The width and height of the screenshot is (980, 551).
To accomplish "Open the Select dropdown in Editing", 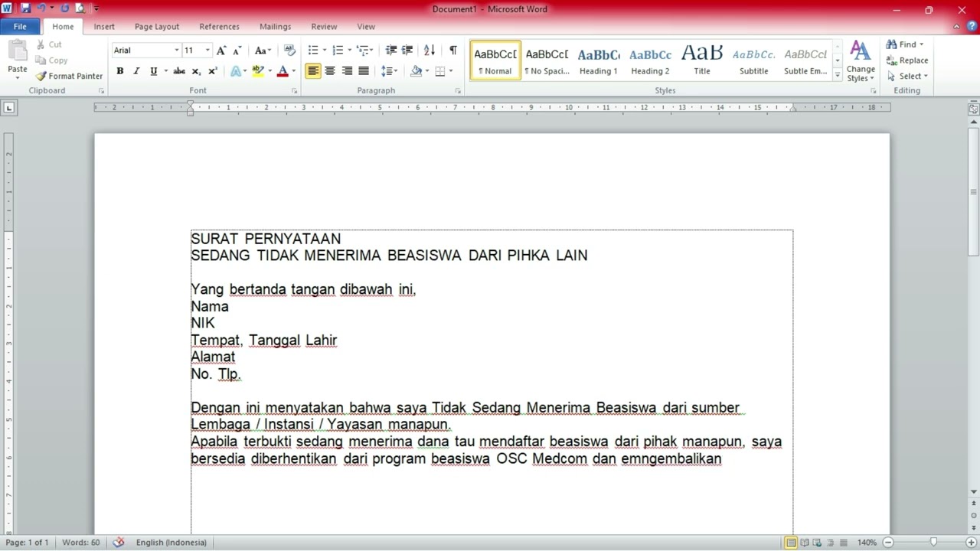I will [907, 76].
